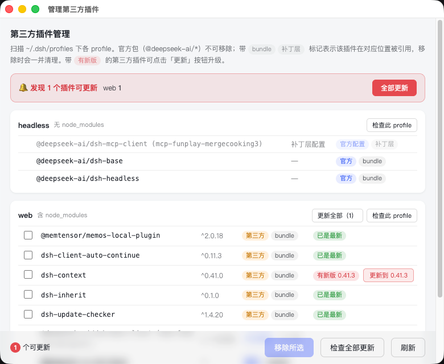Viewport: 444px width, 364px height.
Task: Check the dsh-client-auto-continue checkbox
Action: (x=28, y=255)
